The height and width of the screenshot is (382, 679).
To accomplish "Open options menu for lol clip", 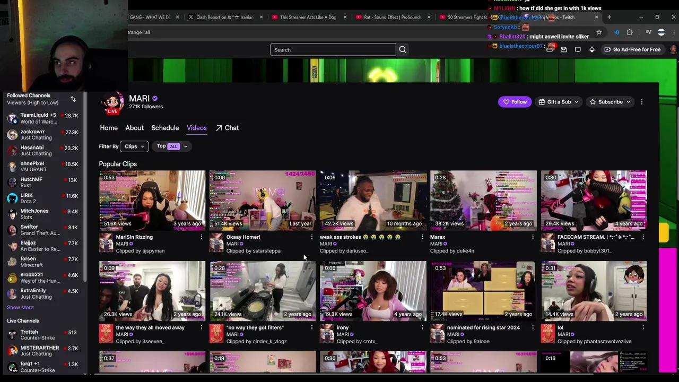I will 643,328.
